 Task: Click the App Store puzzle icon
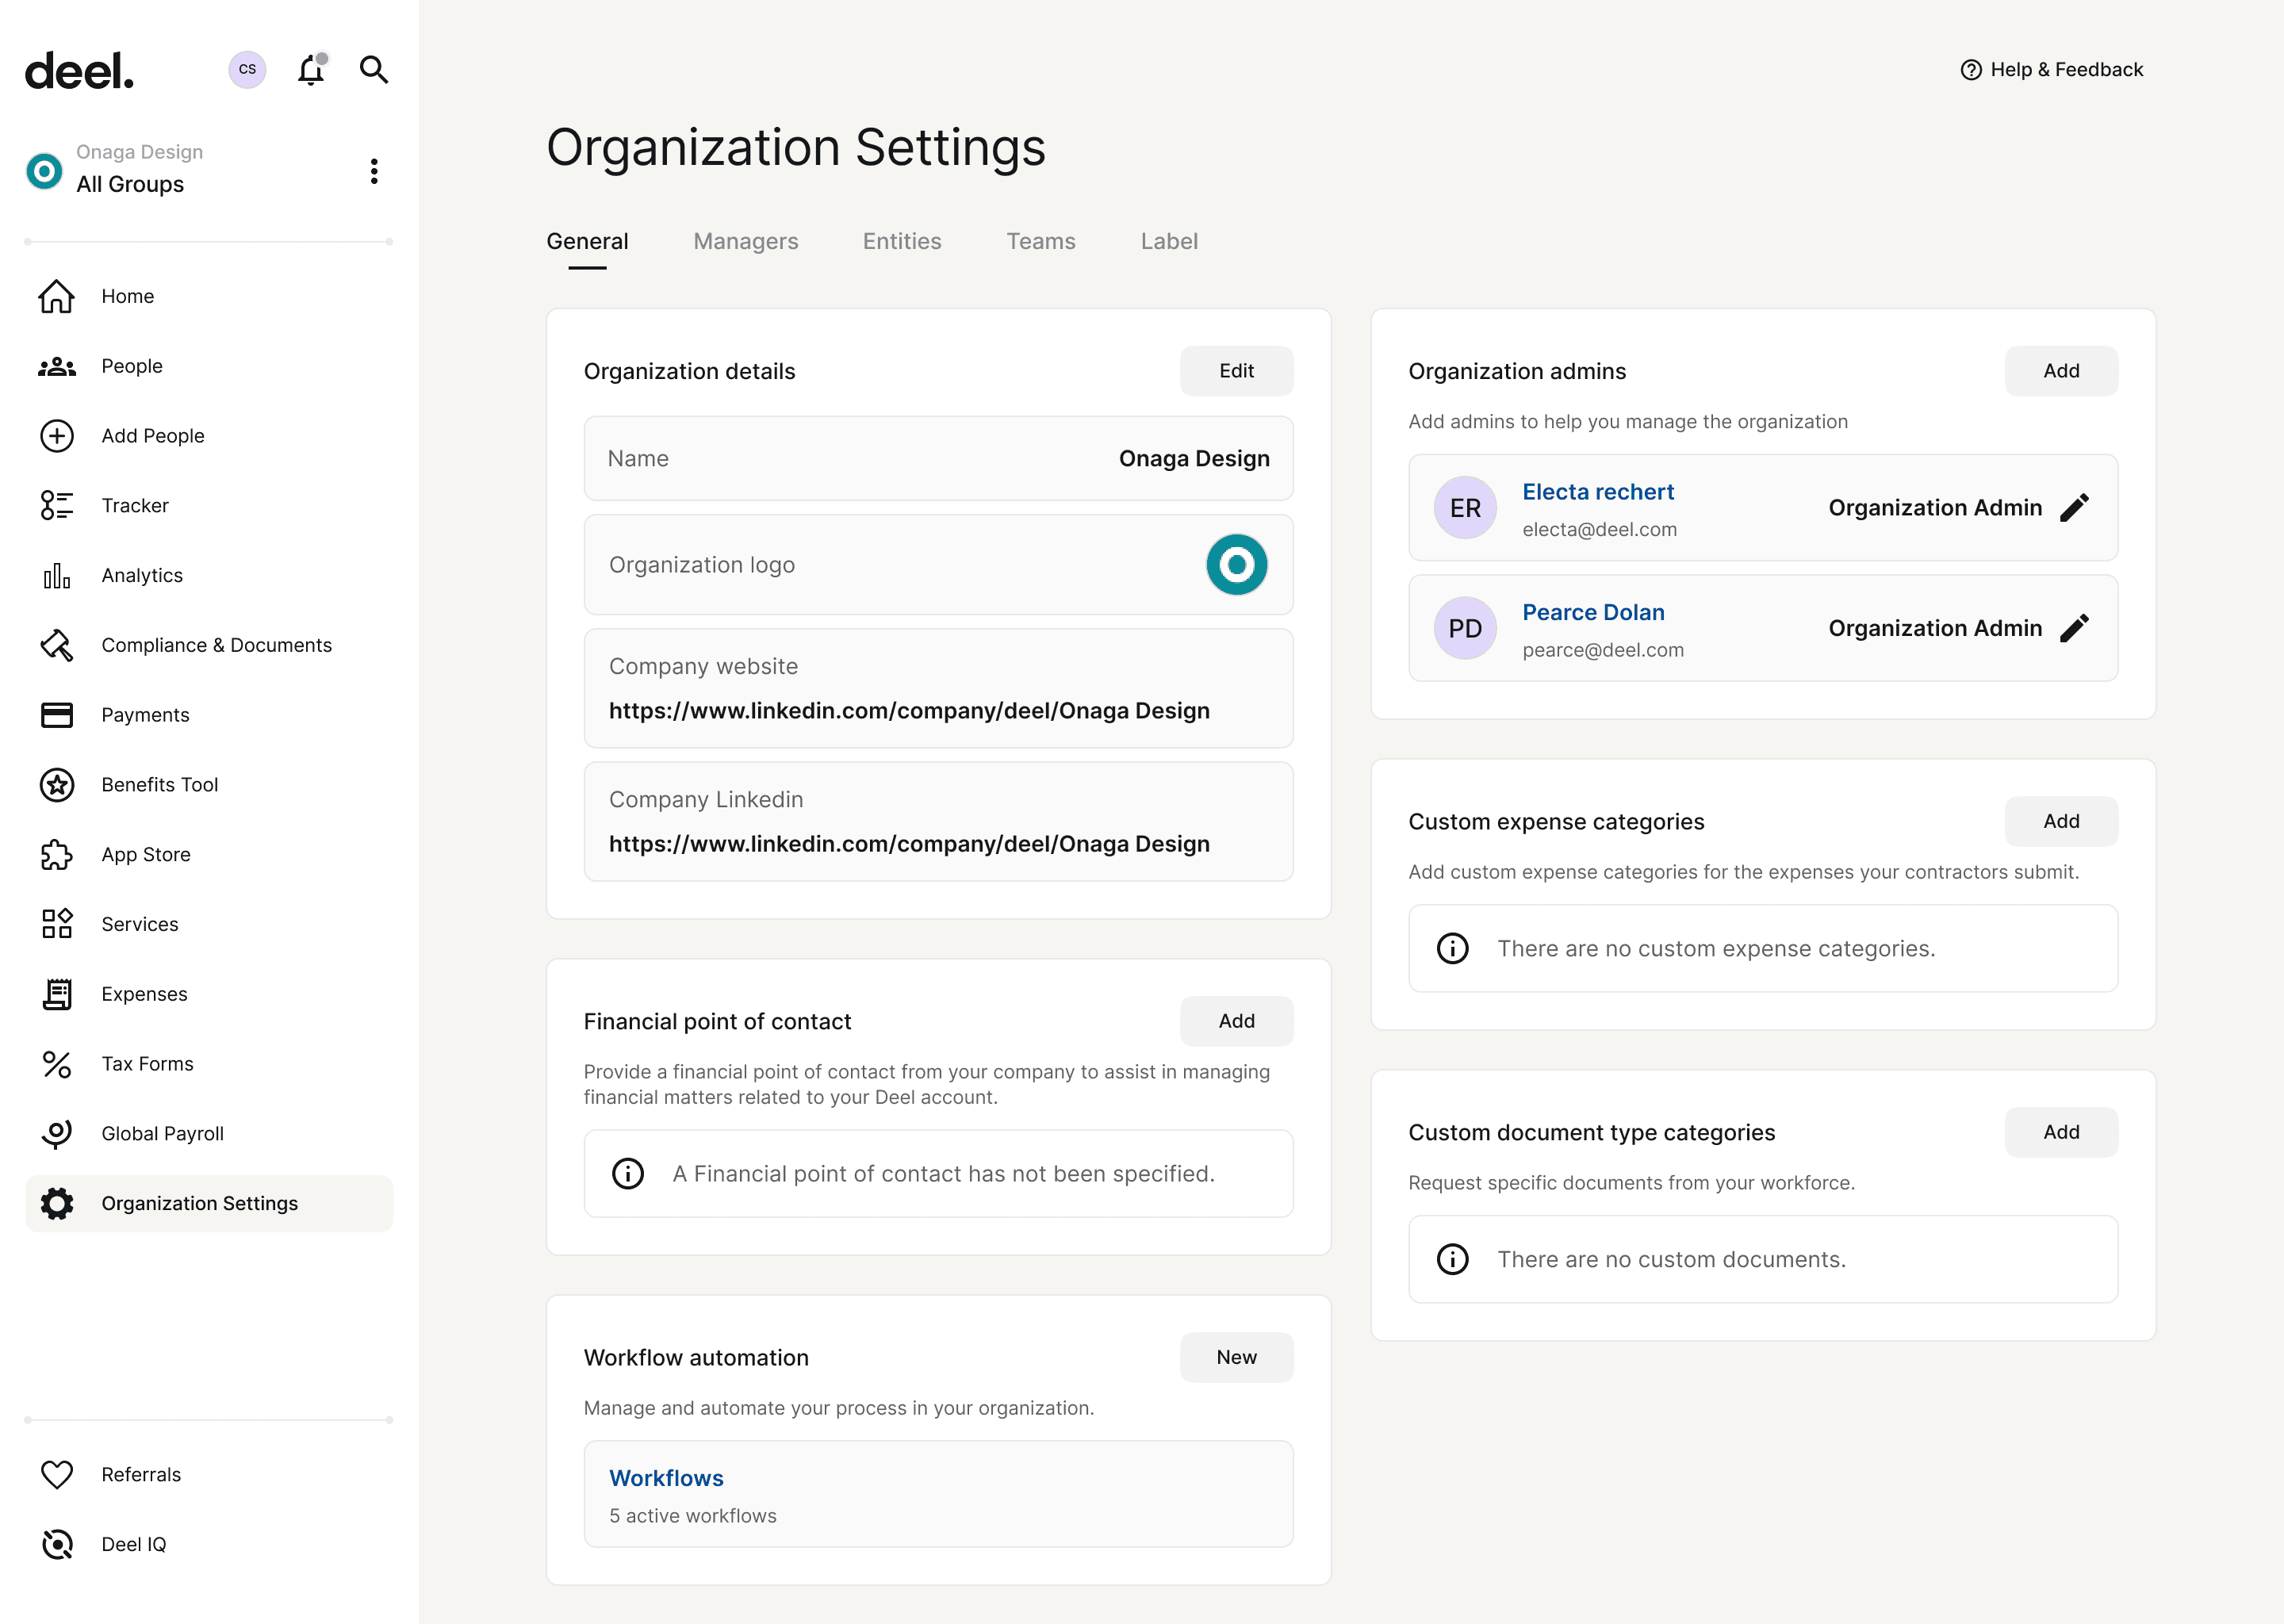click(57, 855)
